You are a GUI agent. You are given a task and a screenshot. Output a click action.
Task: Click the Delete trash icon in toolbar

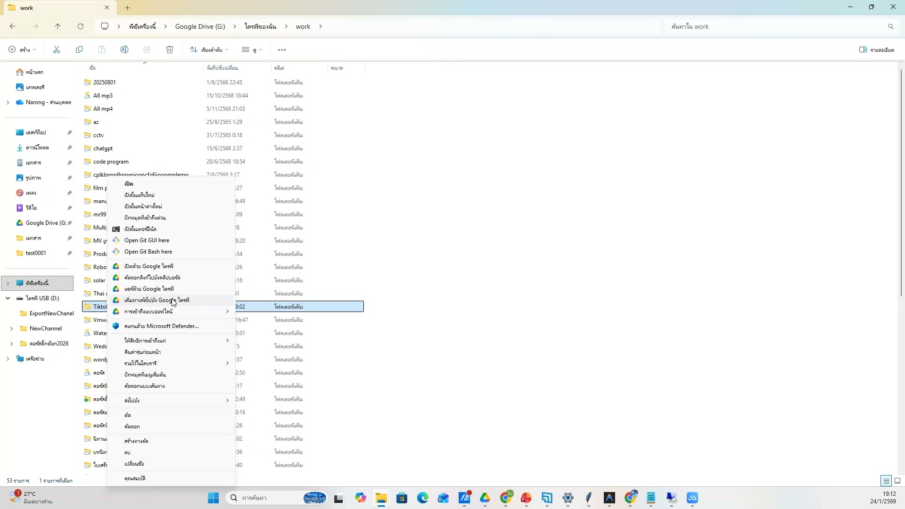click(170, 50)
